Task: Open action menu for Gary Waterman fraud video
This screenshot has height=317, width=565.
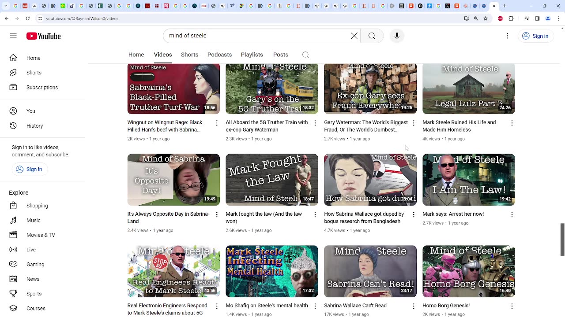Action: coord(414,123)
